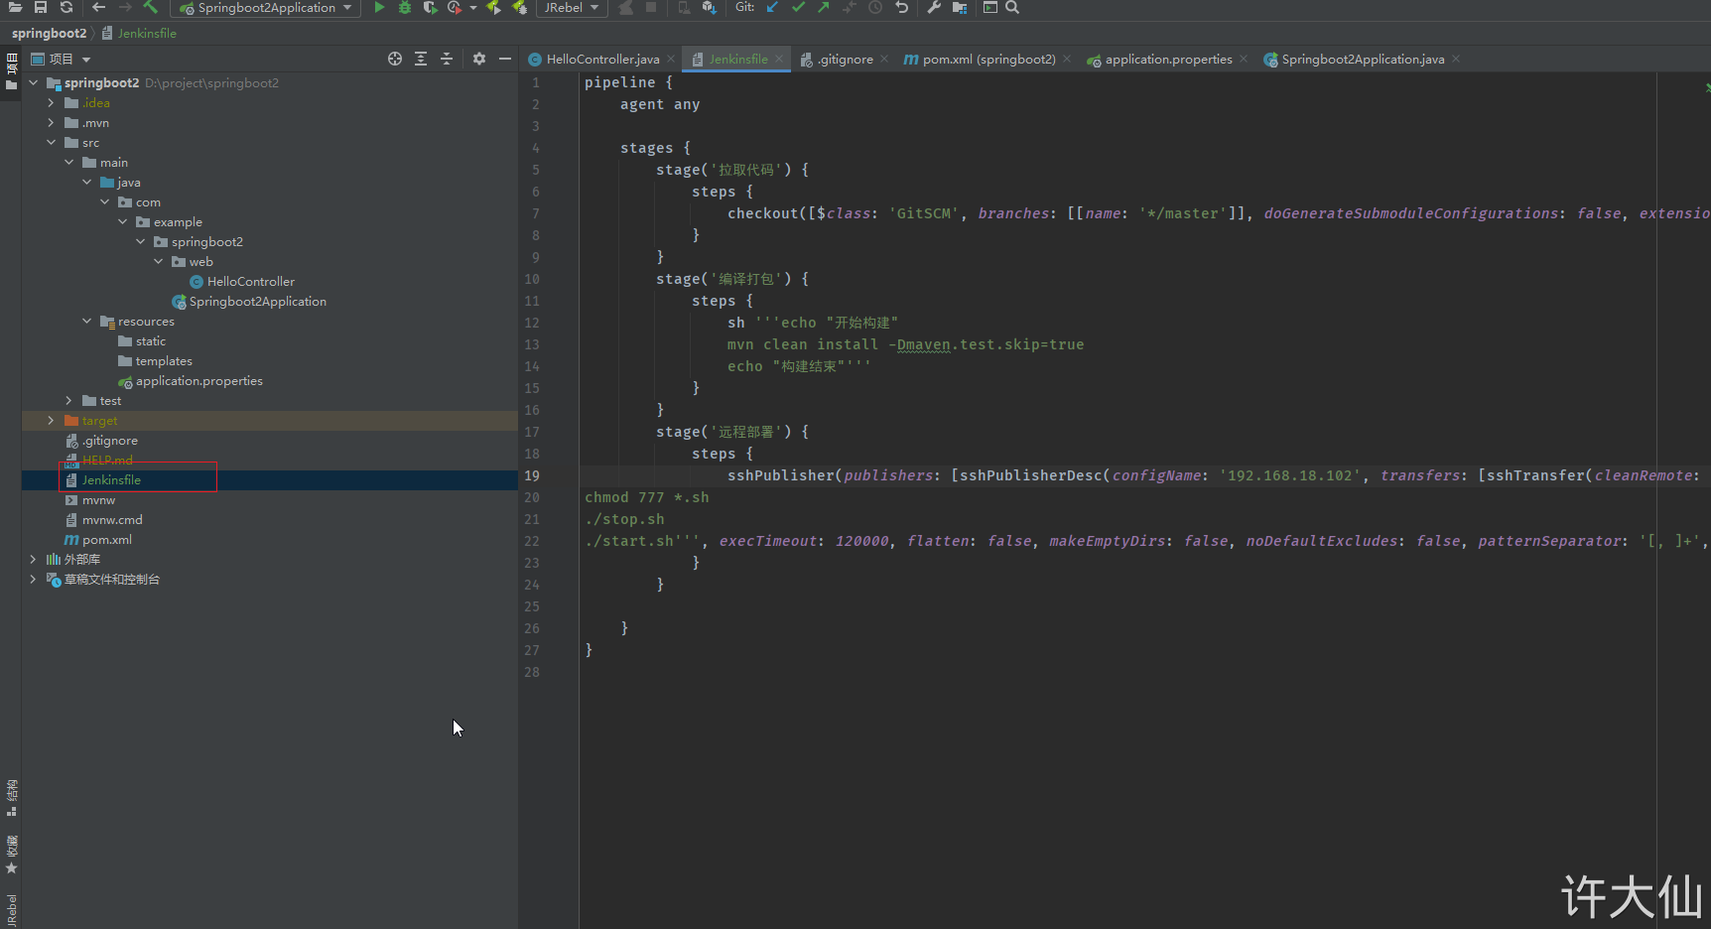The width and height of the screenshot is (1711, 929).
Task: Open the Springboot2Application run configuration dropdown
Action: pos(265,8)
